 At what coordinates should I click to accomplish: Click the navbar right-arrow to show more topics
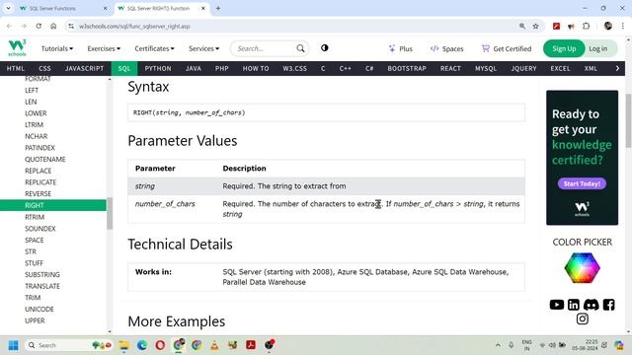click(x=617, y=68)
